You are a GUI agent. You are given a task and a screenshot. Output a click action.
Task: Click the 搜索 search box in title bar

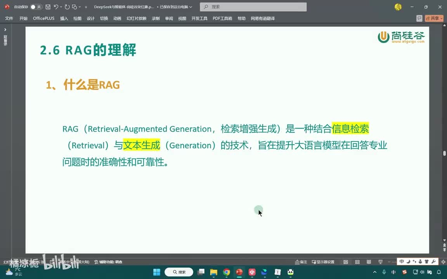(x=253, y=7)
